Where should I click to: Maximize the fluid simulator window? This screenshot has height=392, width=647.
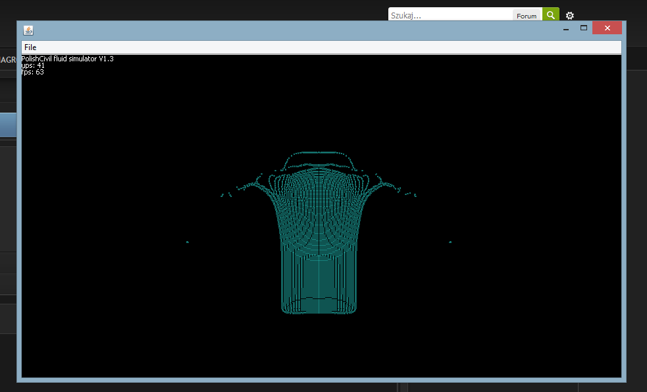pos(583,28)
